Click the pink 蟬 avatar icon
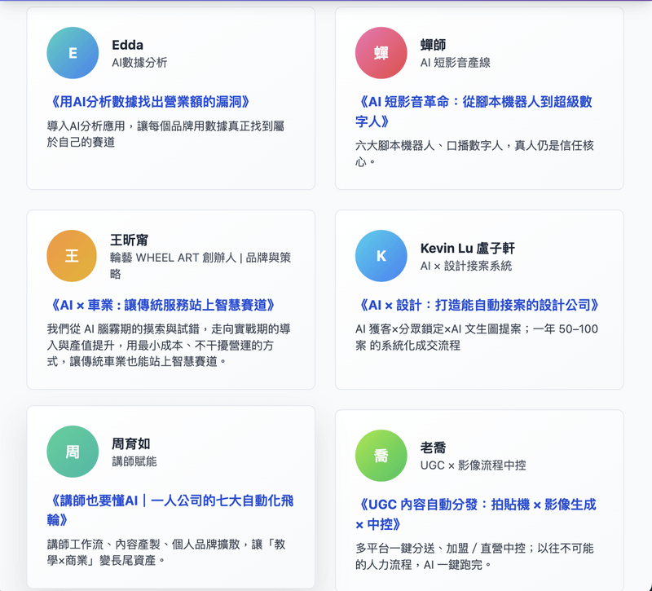The height and width of the screenshot is (591, 652). tap(381, 53)
